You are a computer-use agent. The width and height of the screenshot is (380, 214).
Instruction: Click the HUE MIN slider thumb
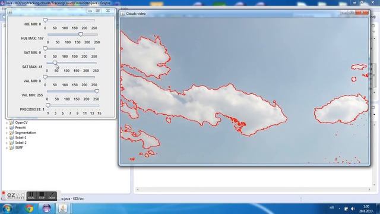pos(45,20)
